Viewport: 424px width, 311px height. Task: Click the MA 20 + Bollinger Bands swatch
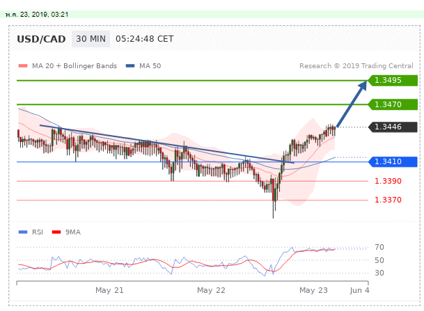pyautogui.click(x=23, y=66)
